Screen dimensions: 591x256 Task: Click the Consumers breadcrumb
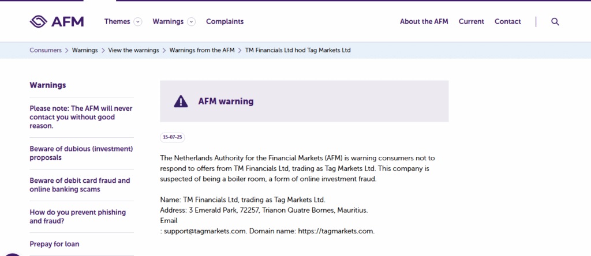46,50
